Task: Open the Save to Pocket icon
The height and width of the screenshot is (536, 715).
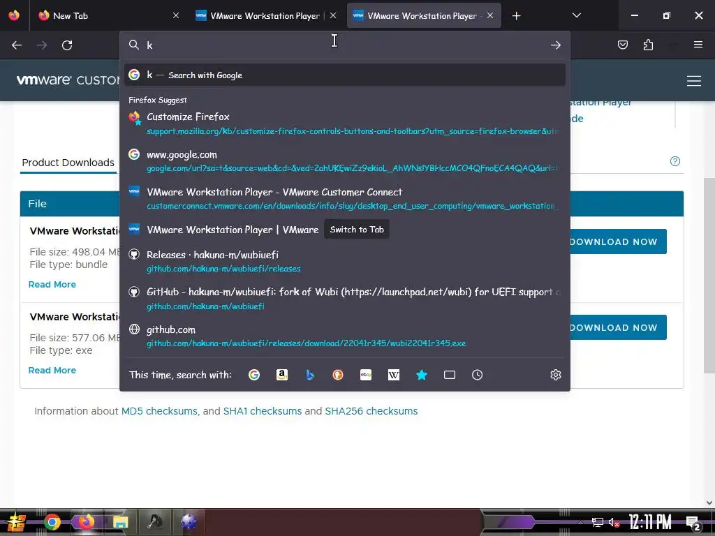Action: coord(622,45)
